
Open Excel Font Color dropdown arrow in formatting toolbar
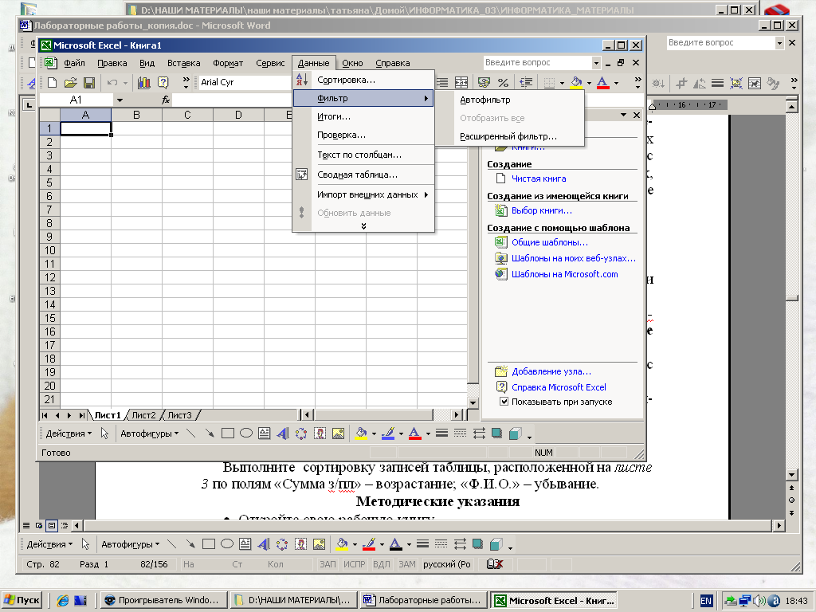616,82
